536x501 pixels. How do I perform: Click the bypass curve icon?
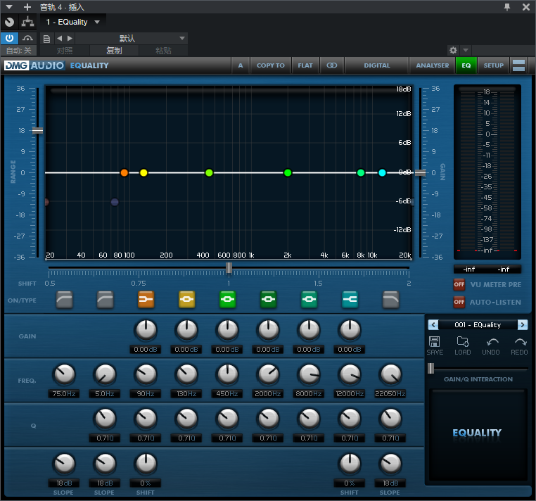[27, 38]
